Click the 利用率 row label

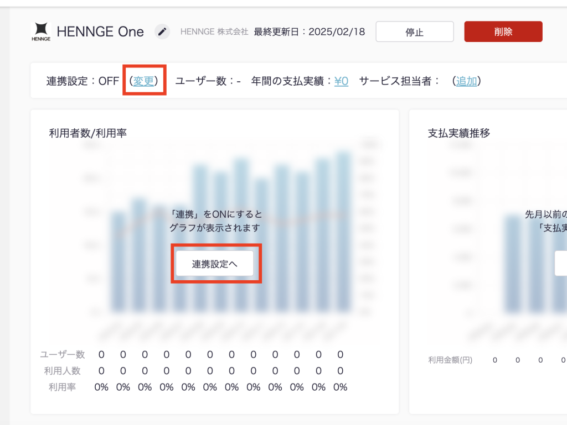(x=63, y=387)
